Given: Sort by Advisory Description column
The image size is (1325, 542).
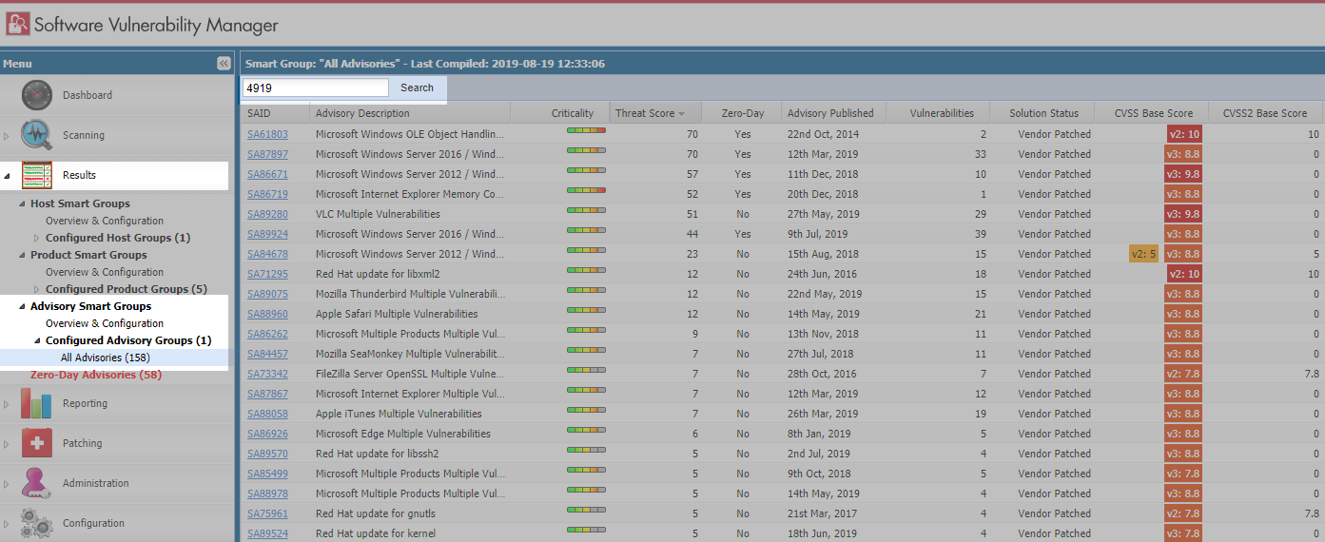Looking at the screenshot, I should pyautogui.click(x=410, y=113).
